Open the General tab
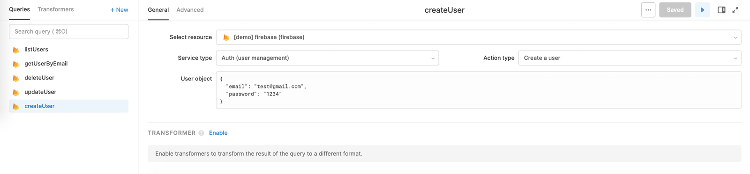This screenshot has height=174, width=750. coord(158,10)
